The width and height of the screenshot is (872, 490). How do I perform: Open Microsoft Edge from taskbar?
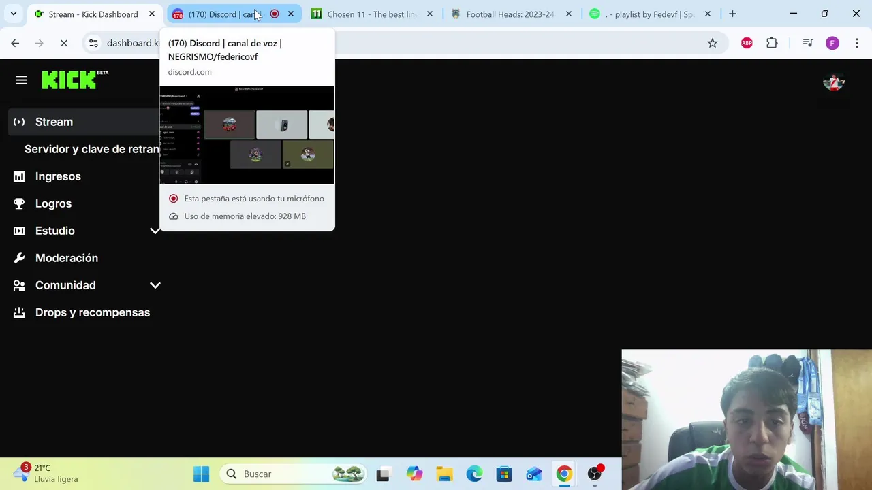[474, 474]
